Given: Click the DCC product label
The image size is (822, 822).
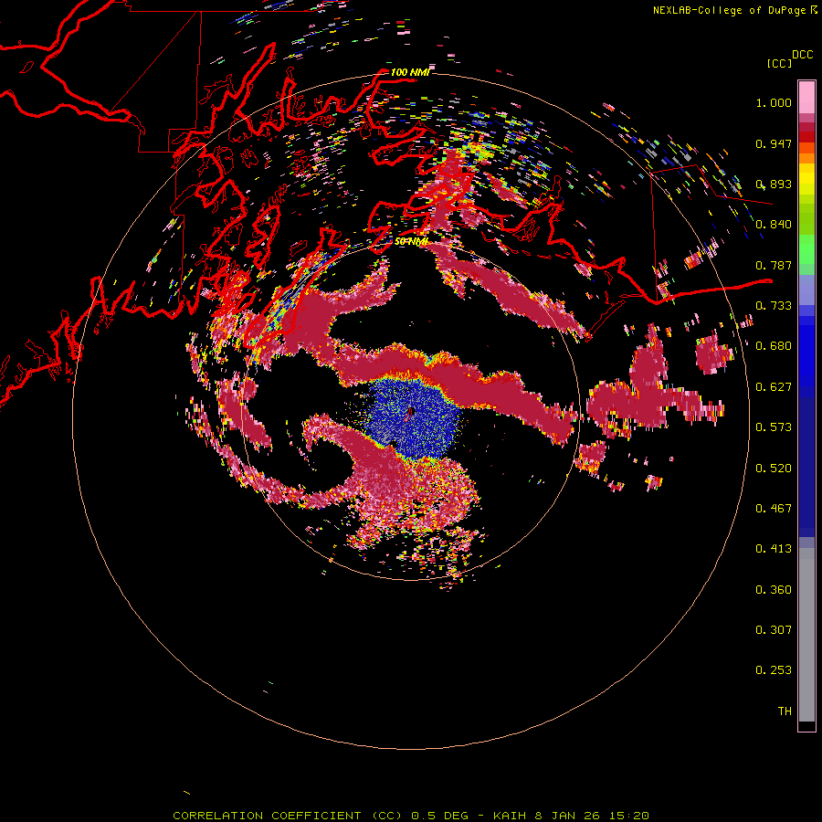Looking at the screenshot, I should point(802,55).
